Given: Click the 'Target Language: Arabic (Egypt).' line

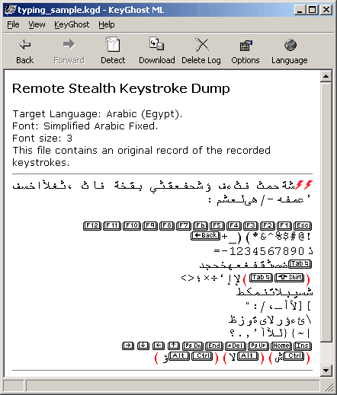Looking at the screenshot, I should 98,114.
